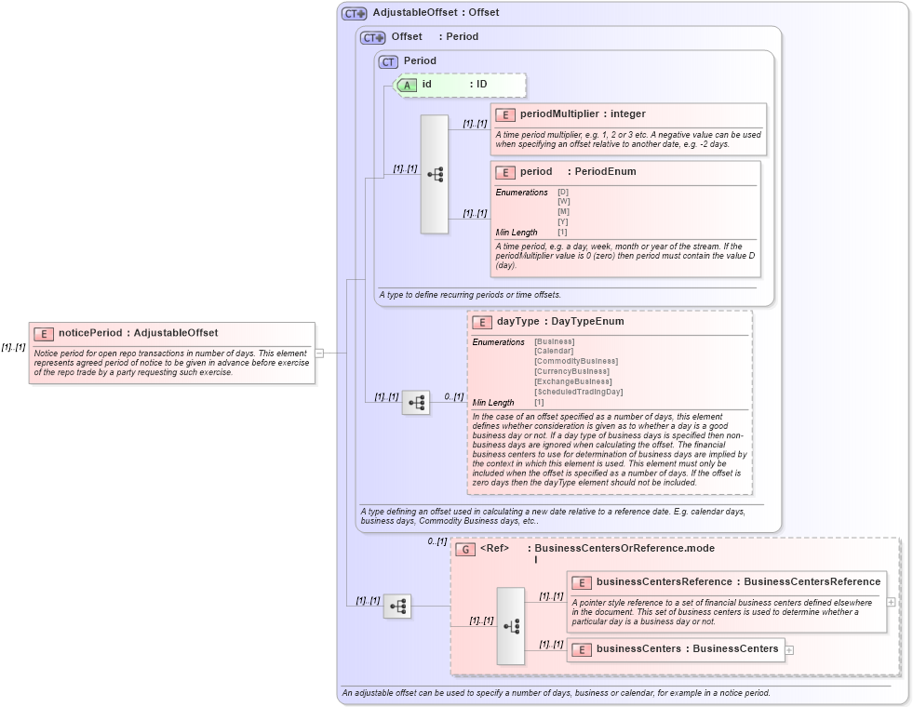Click the [D] enumeration value
913x707 pixels.
563,192
